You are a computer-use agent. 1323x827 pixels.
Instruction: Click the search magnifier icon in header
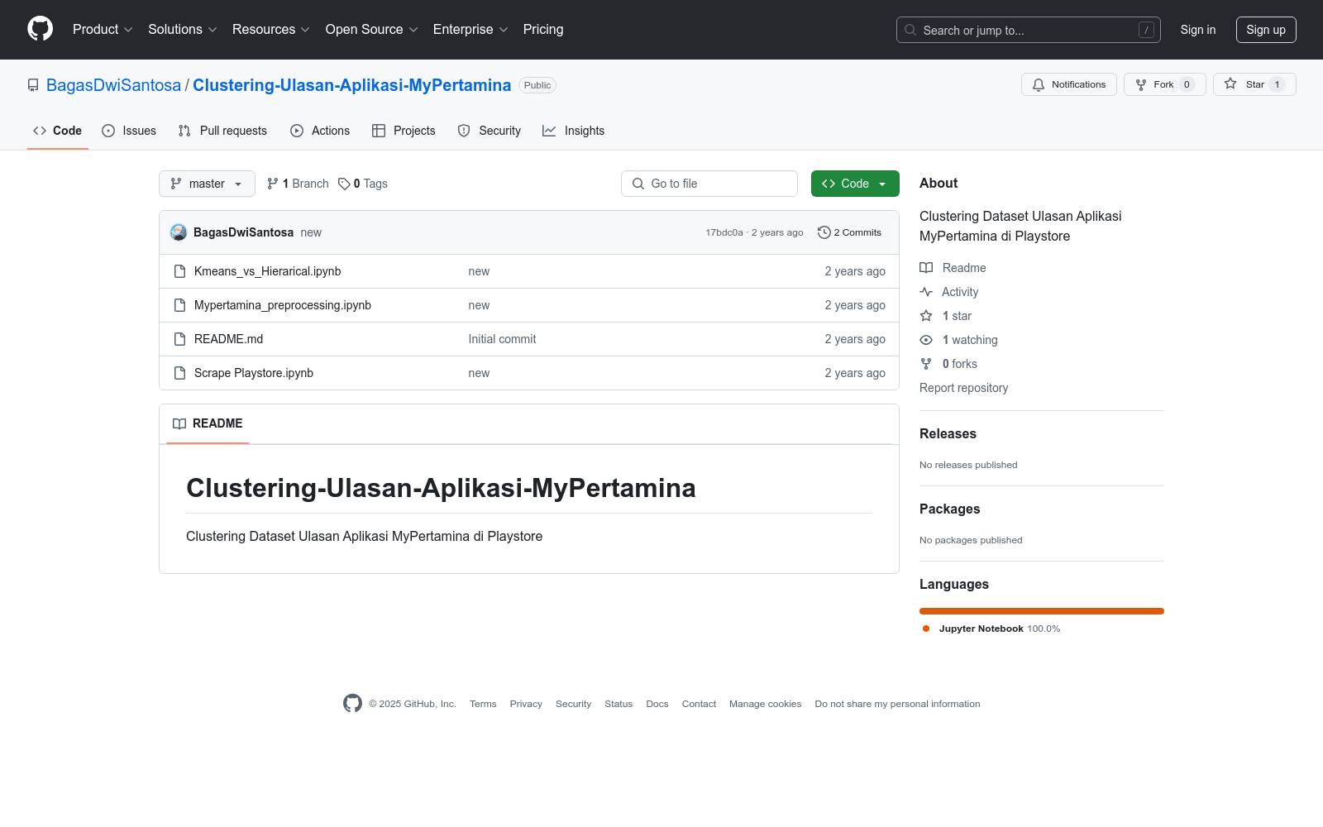tap(910, 30)
